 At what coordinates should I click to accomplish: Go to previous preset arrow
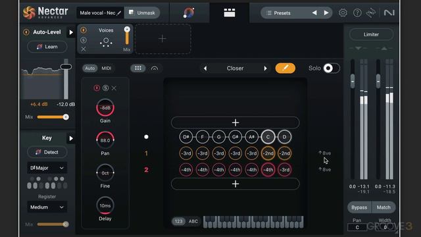pos(314,13)
